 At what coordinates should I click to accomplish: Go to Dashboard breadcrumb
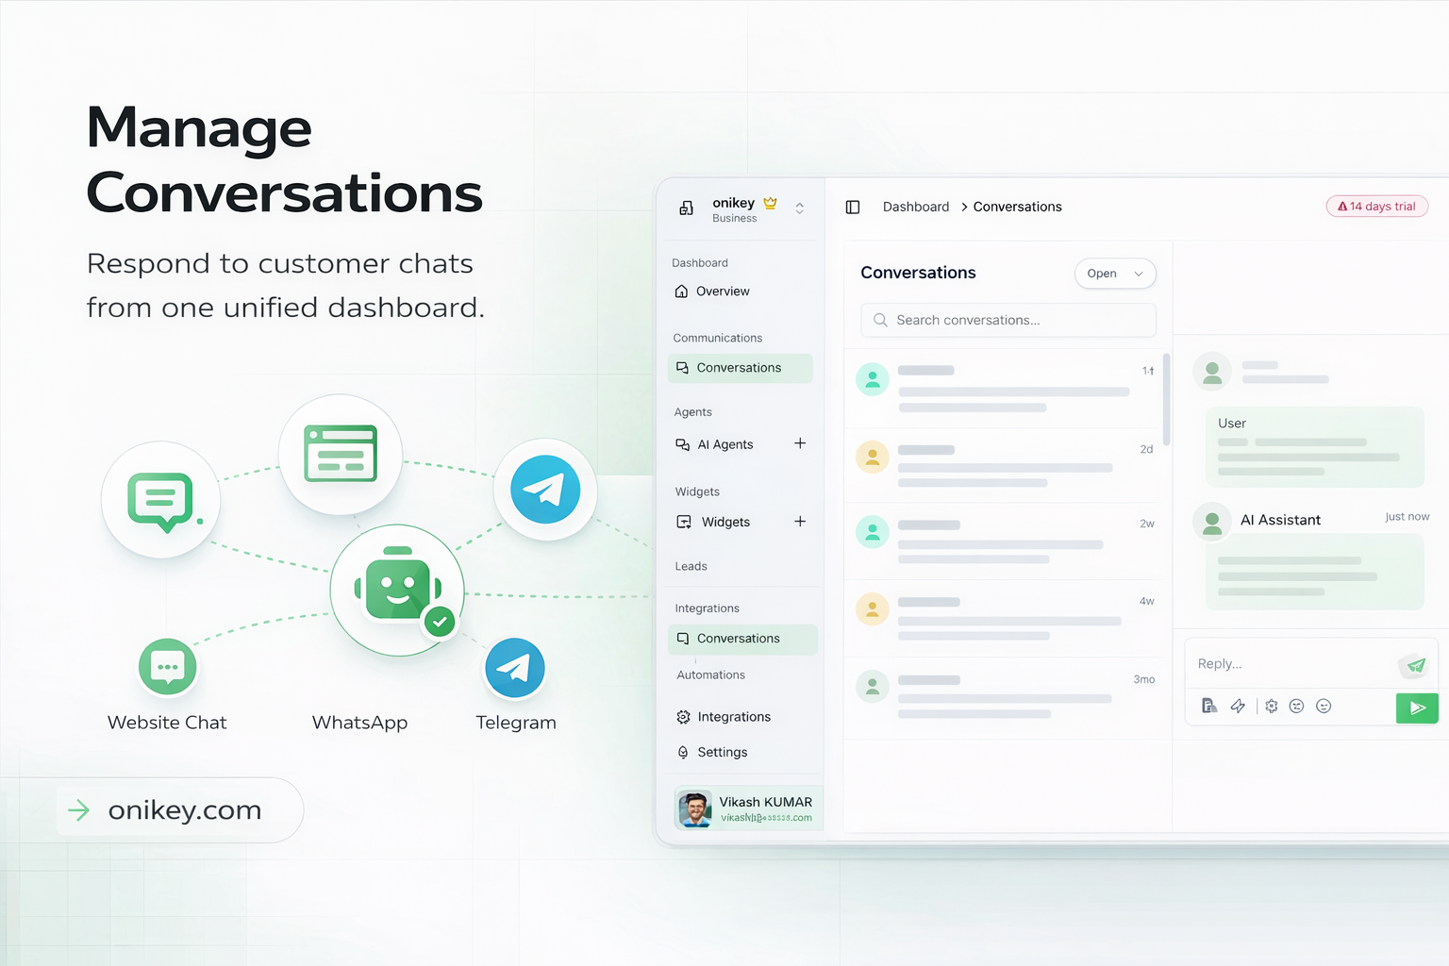(x=916, y=207)
